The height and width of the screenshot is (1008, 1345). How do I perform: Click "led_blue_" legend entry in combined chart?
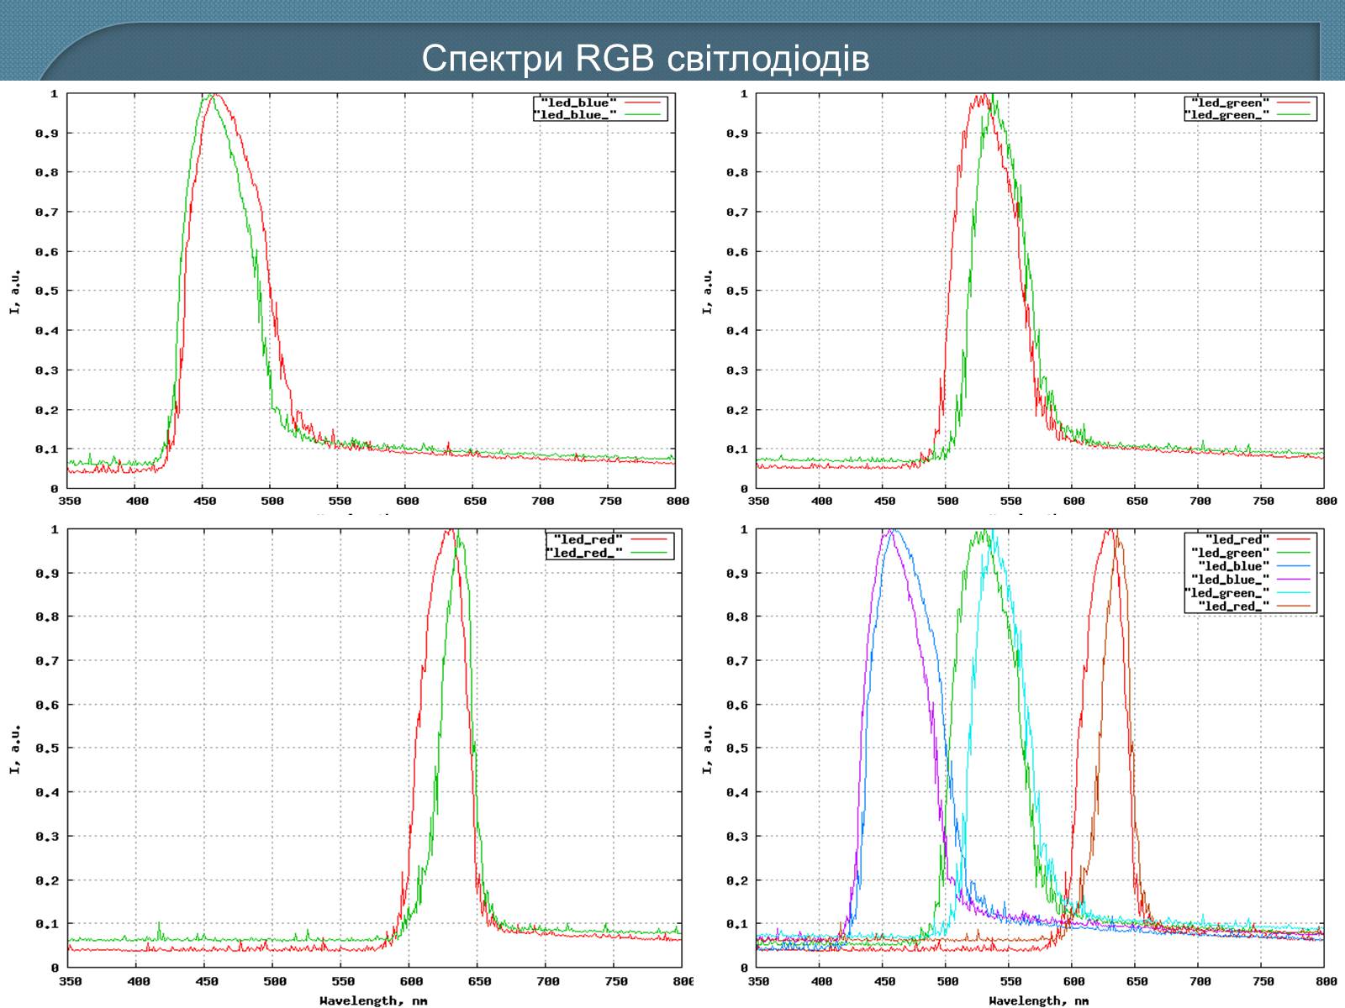tap(1230, 580)
